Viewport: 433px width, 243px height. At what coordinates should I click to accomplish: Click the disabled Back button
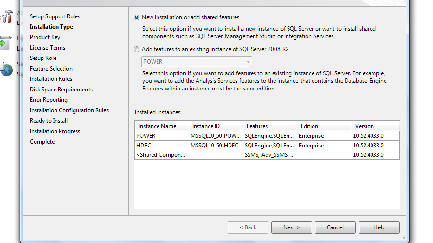tap(248, 227)
